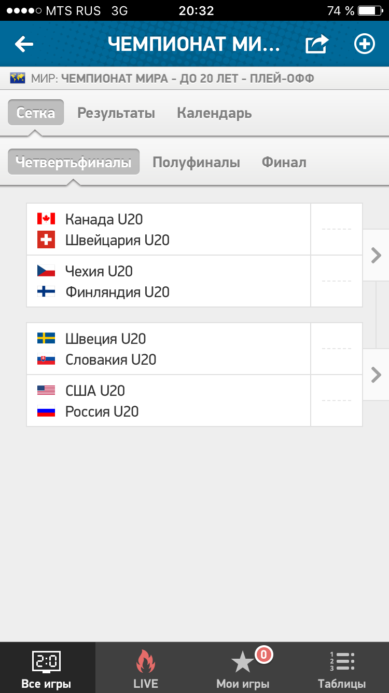Tap the share icon in header

pos(316,44)
